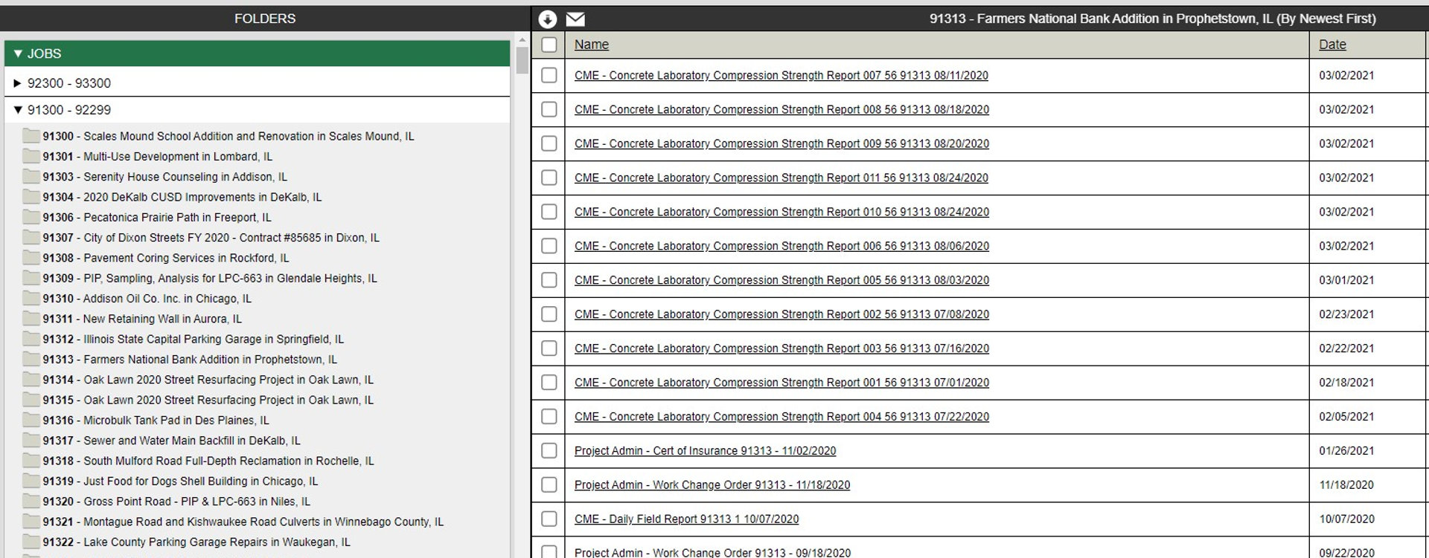Select Pecatonica Prairie Path in Freeport job
Image resolution: width=1429 pixels, height=558 pixels.
157,217
